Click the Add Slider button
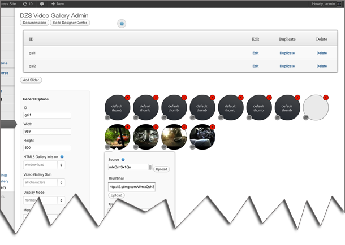Screen dimensions: 345x245 31,80
